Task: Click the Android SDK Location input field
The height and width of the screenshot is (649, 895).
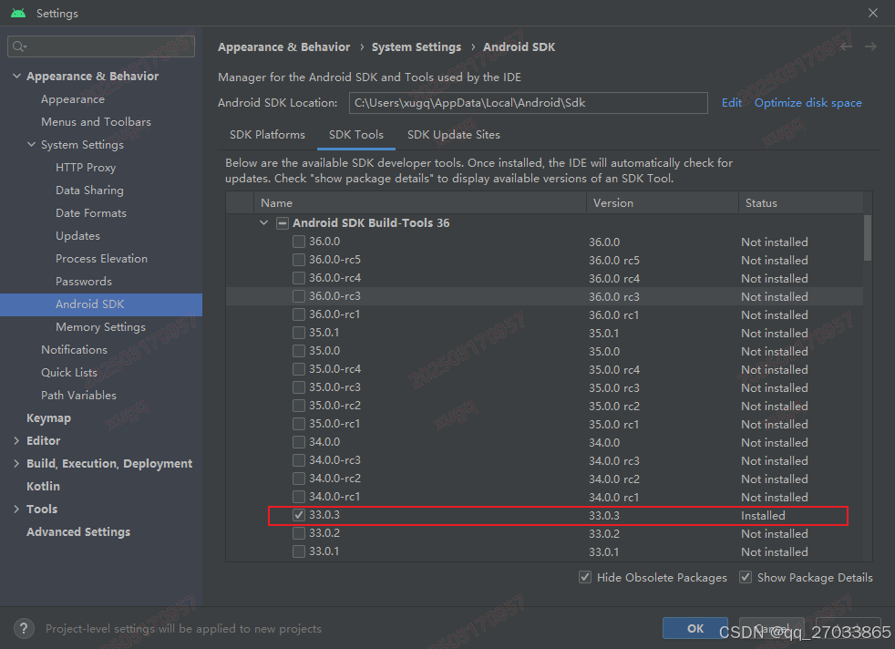Action: point(529,103)
